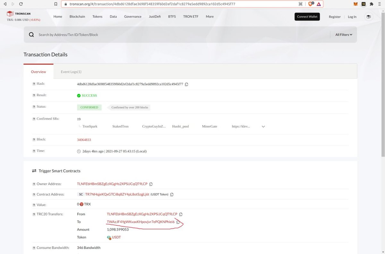Open the TRON ETF menu item

[x=191, y=17]
